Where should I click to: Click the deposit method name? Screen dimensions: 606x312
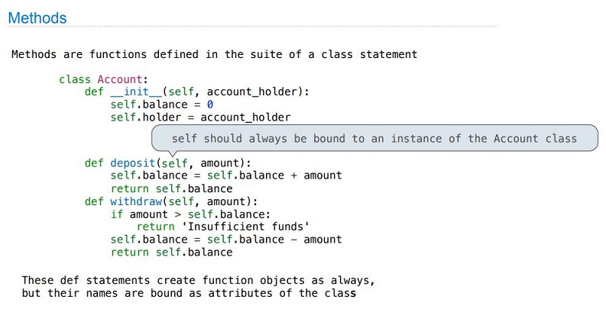pyautogui.click(x=132, y=163)
